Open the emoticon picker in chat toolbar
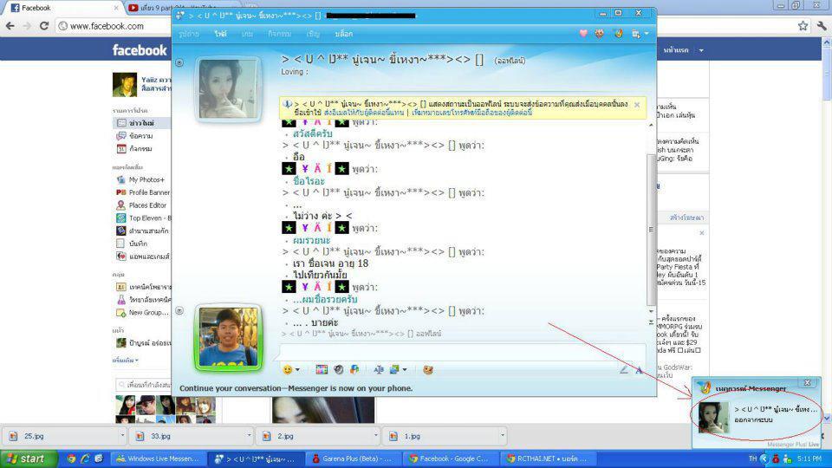The width and height of the screenshot is (832, 468). (286, 370)
